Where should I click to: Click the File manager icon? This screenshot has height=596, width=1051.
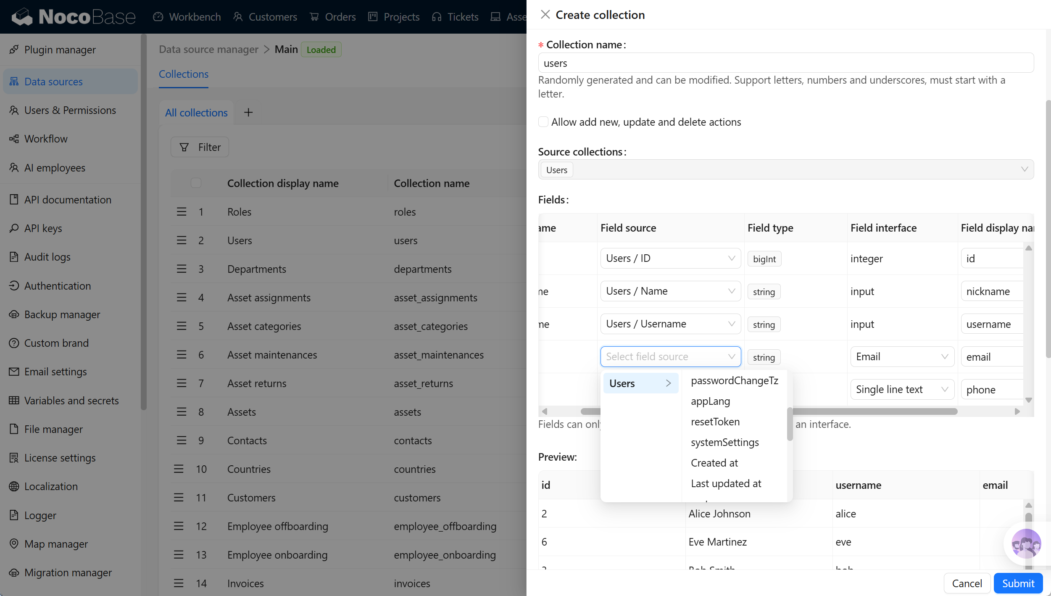pyautogui.click(x=14, y=429)
